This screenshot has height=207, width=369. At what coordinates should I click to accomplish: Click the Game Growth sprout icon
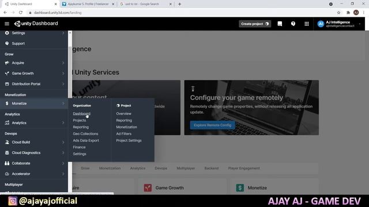(x=7, y=73)
